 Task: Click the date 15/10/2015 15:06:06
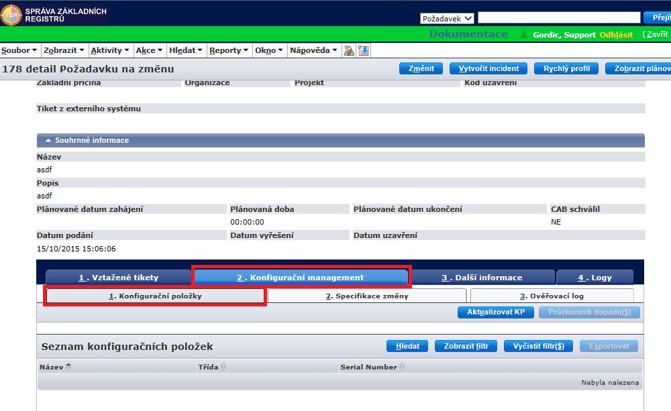click(x=76, y=249)
